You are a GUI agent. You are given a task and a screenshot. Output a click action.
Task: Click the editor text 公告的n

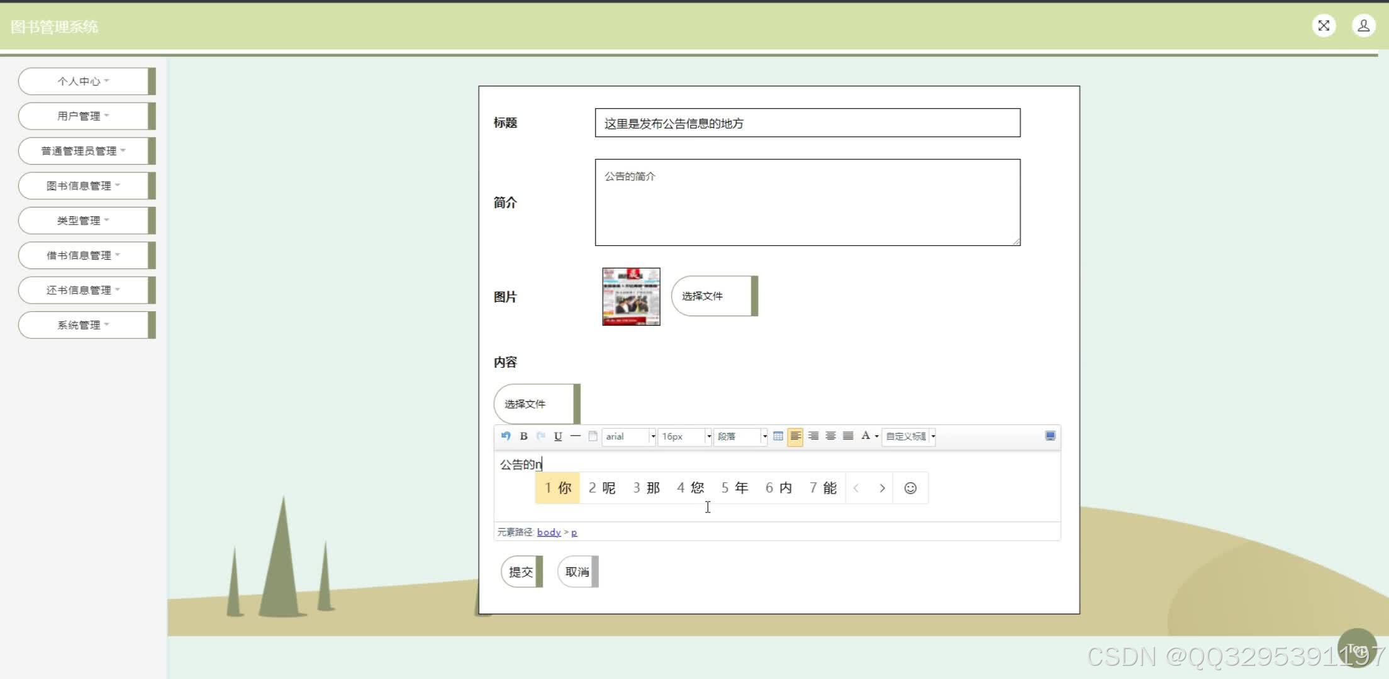click(521, 465)
